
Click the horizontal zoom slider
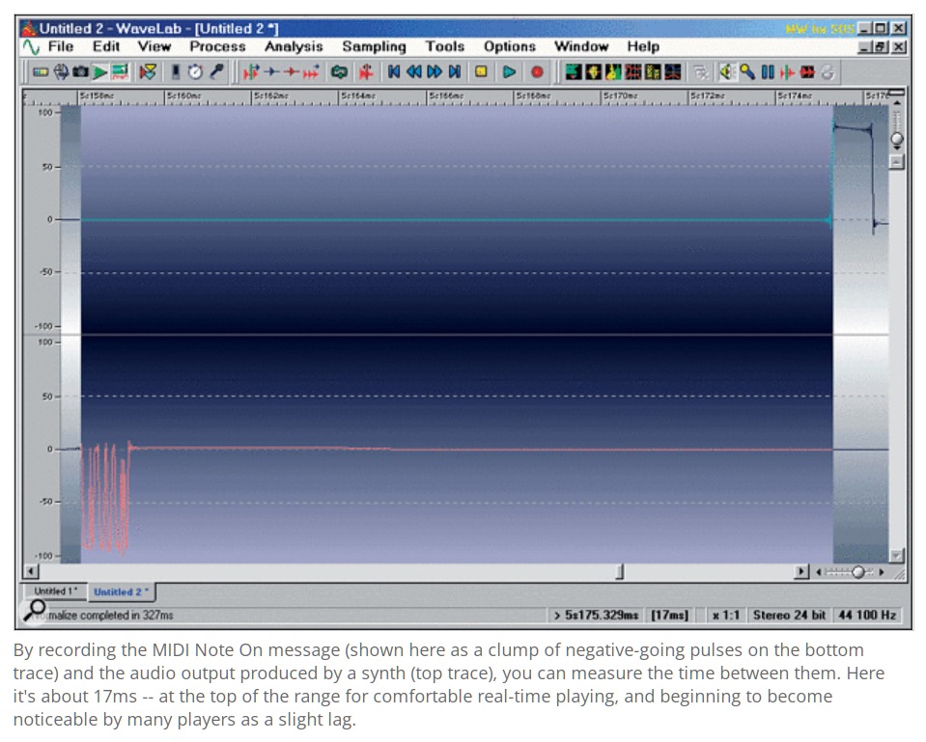[x=857, y=572]
